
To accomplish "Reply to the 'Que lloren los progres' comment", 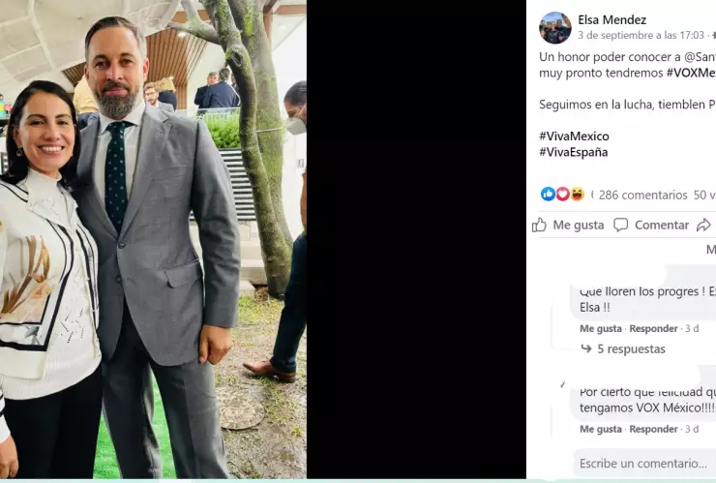I will (x=653, y=329).
